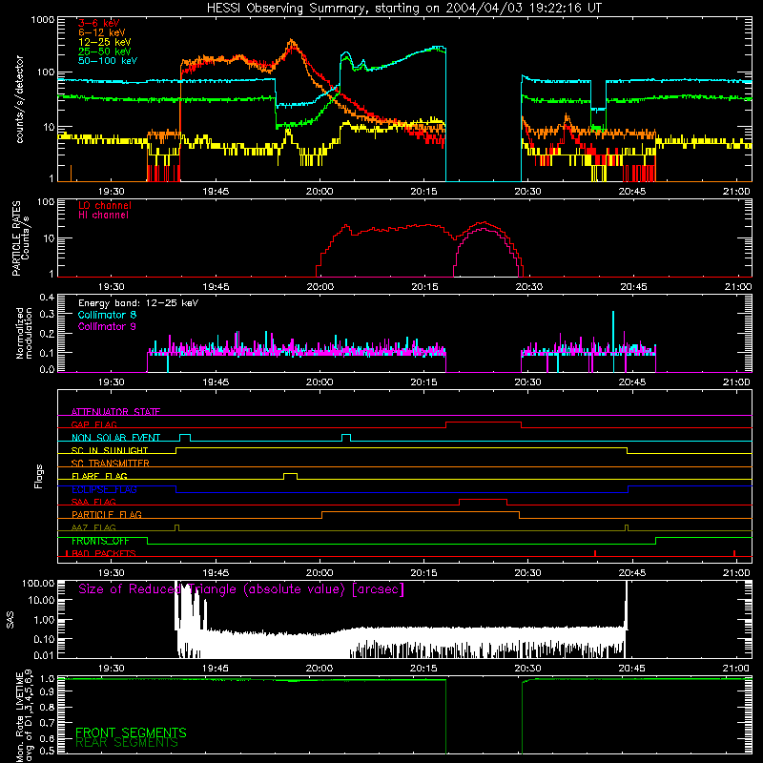Select the 50-100 keV legend label
763x763 pixels.
point(108,60)
